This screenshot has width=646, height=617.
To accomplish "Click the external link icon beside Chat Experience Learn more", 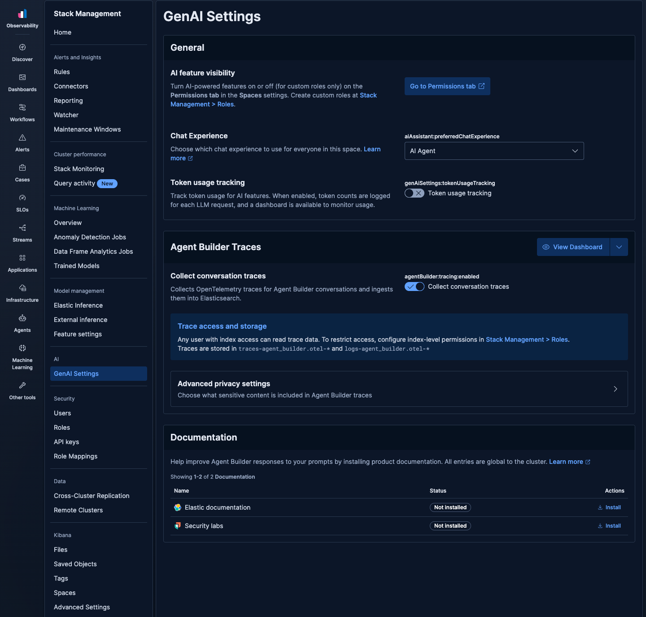I will pyautogui.click(x=190, y=159).
